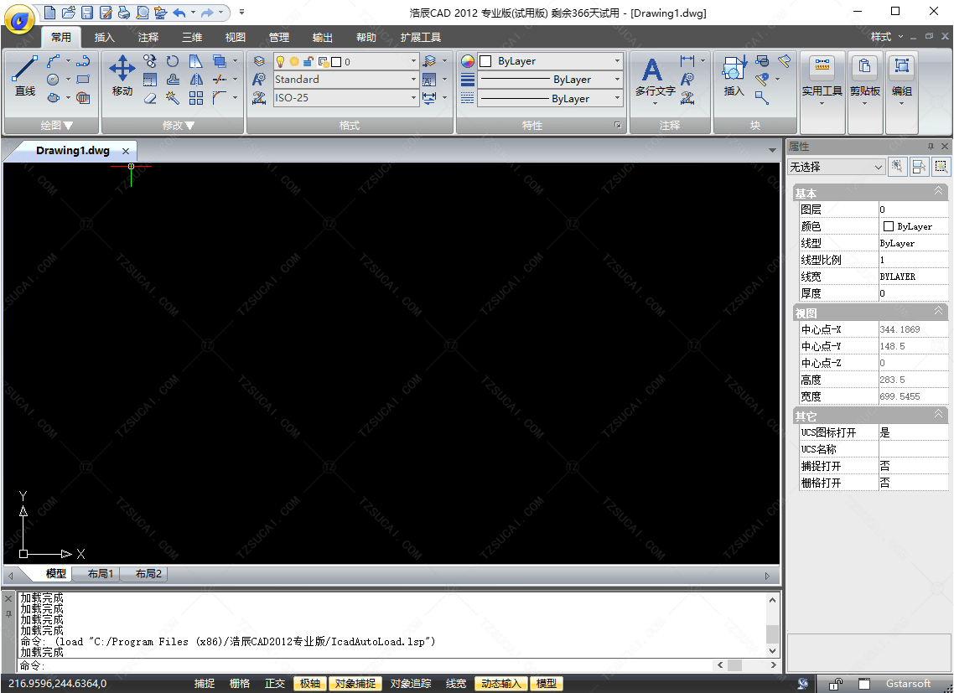Open the 样式 style menu at top right

(x=886, y=37)
